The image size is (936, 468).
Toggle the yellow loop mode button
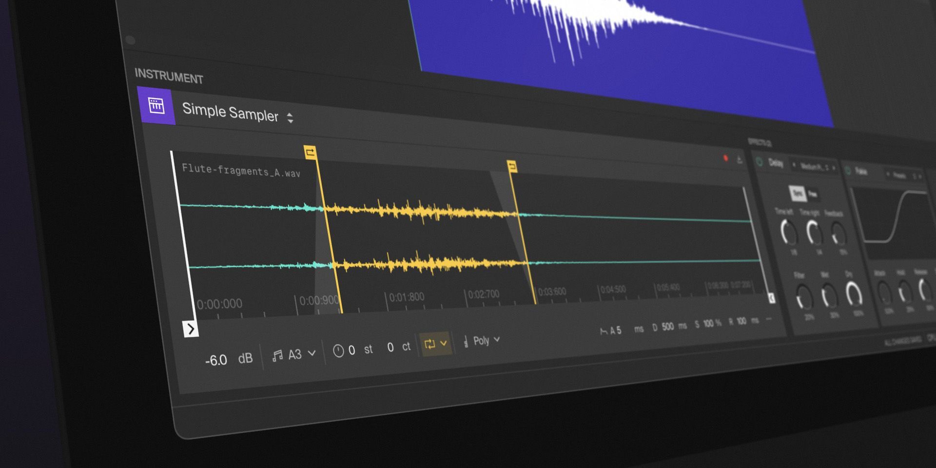point(429,344)
